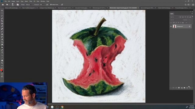Select the Brush tool
Screen dimensions: 195x109
(x=2, y=31)
